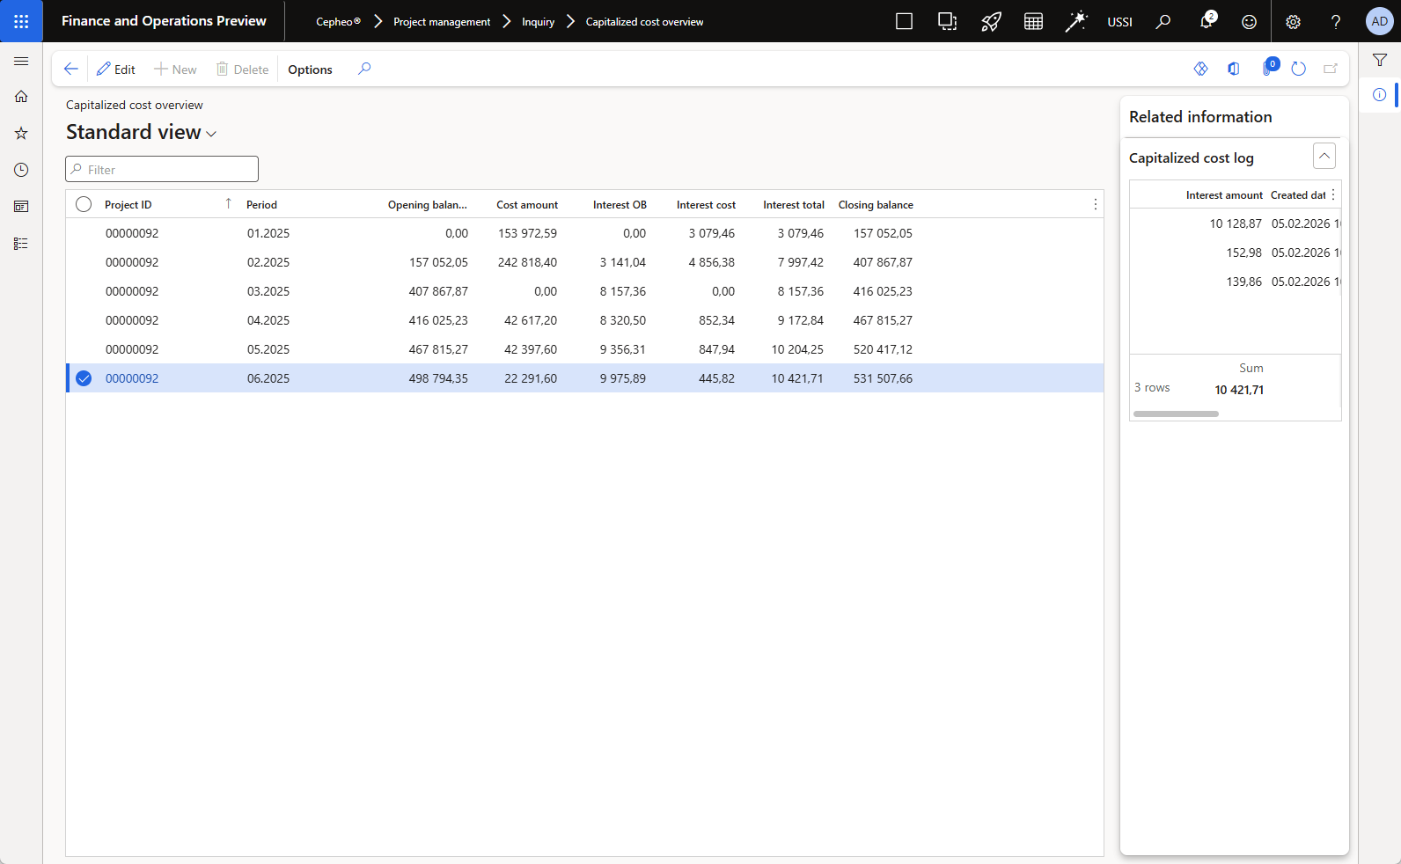Click the back arrow in the action pane
The width and height of the screenshot is (1401, 864).
(71, 69)
